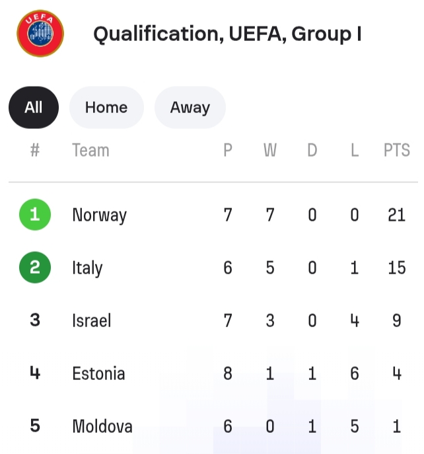Switch to the Home standings tab
This screenshot has width=424, height=454.
pos(106,108)
